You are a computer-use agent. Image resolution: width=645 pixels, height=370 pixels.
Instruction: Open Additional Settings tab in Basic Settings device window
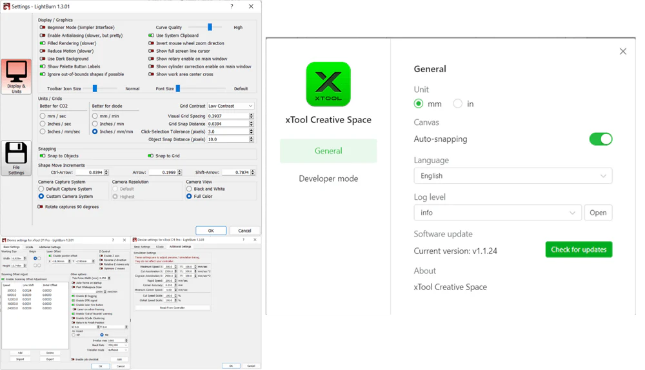pyautogui.click(x=50, y=247)
